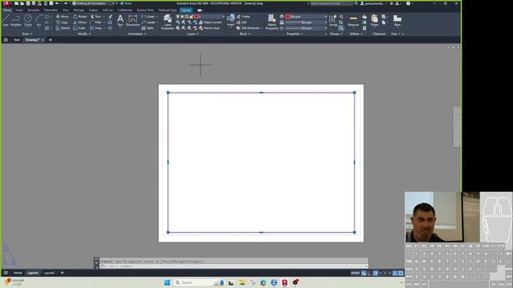Click the Leader tool
This screenshot has height=288, width=513.
point(148,22)
